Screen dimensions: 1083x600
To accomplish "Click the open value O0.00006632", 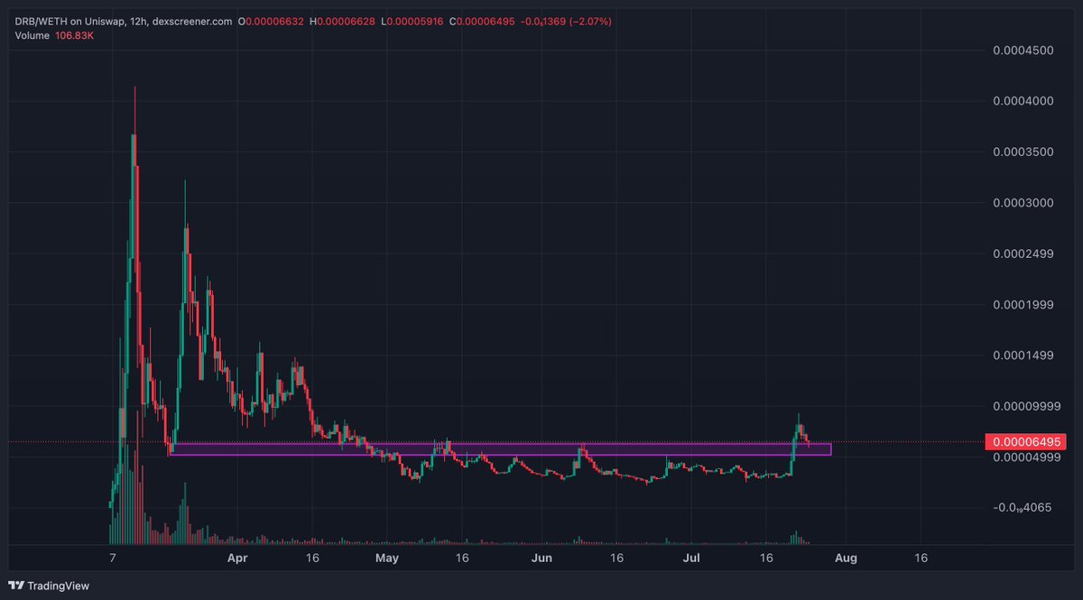I will (273, 21).
